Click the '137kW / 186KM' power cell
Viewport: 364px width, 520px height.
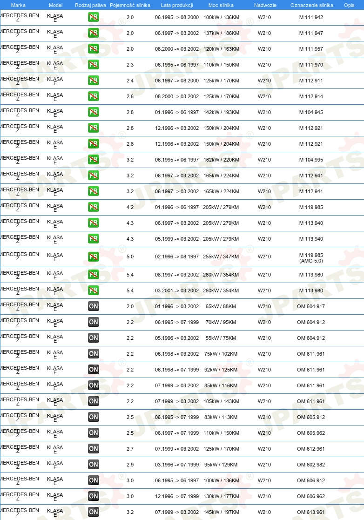click(222, 33)
